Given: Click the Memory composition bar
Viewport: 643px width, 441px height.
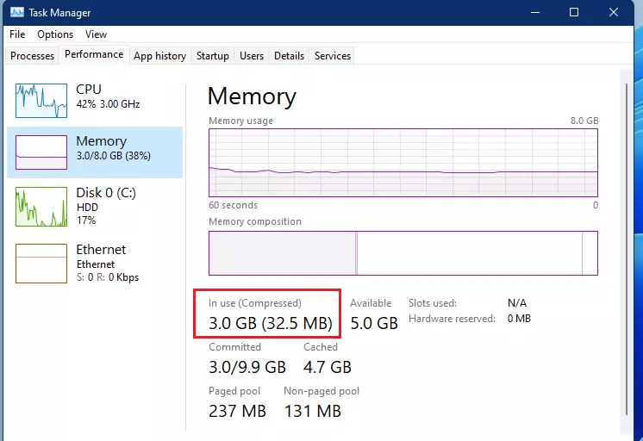Looking at the screenshot, I should [x=403, y=253].
